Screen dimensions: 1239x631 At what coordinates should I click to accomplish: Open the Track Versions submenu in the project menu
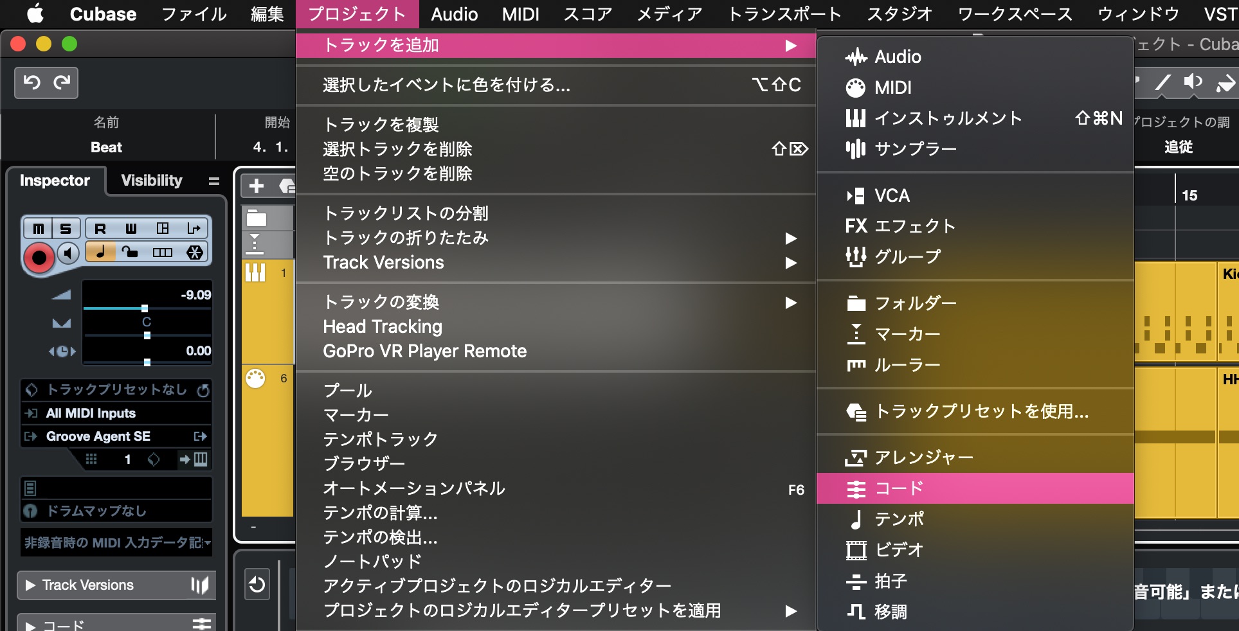click(x=556, y=262)
